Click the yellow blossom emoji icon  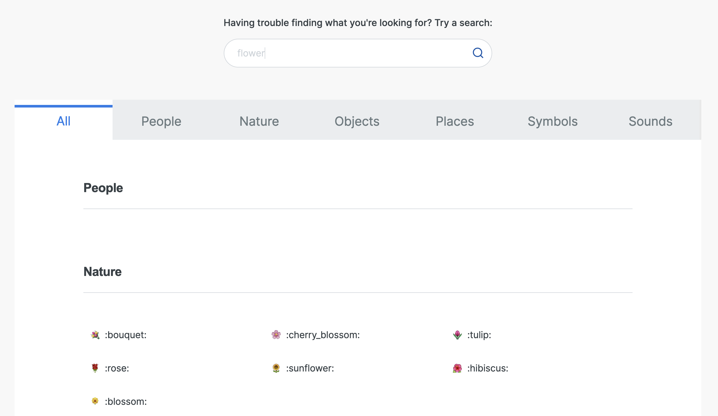[95, 401]
